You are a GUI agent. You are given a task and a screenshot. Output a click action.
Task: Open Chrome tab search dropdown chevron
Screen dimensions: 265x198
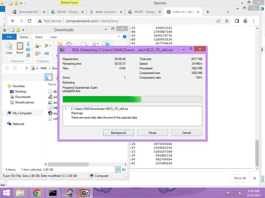(228, 12)
